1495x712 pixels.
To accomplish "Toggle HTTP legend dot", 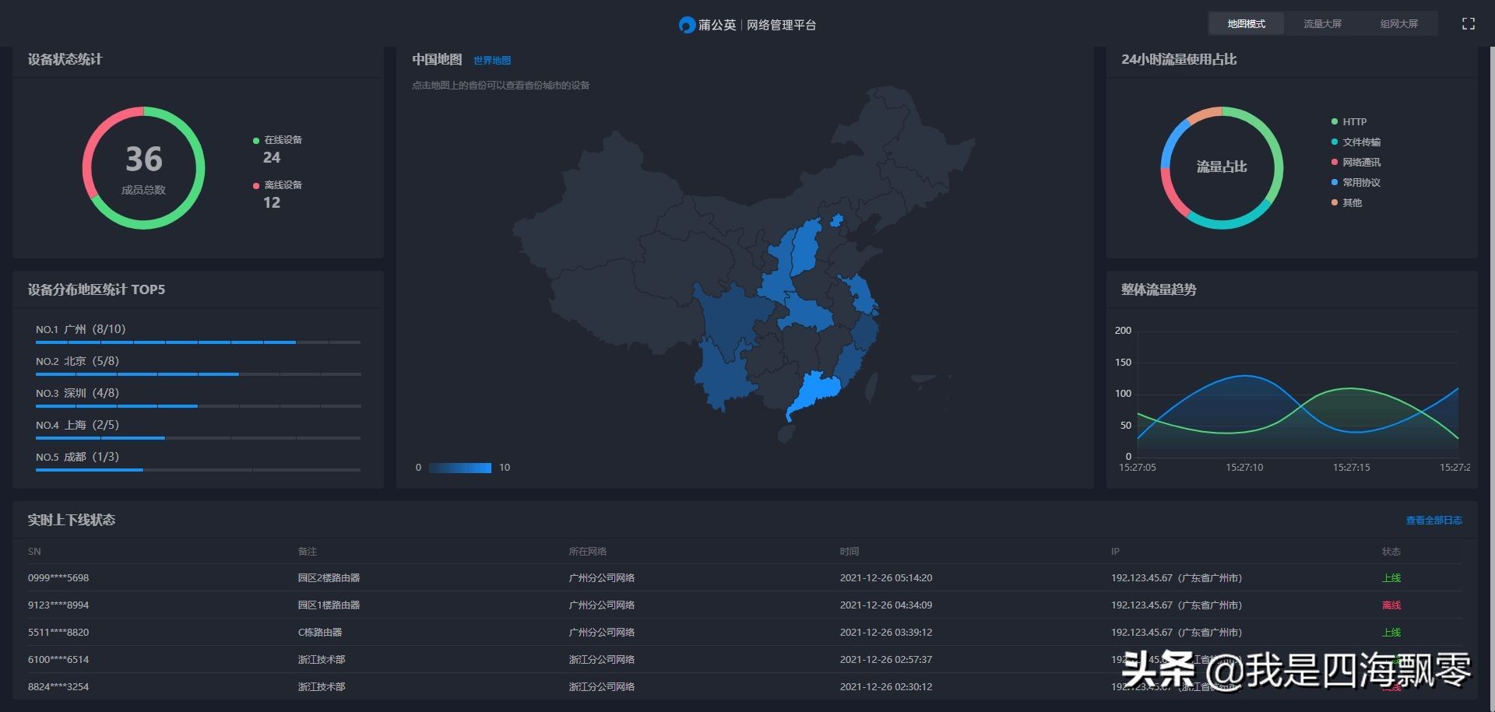I will click(1335, 122).
